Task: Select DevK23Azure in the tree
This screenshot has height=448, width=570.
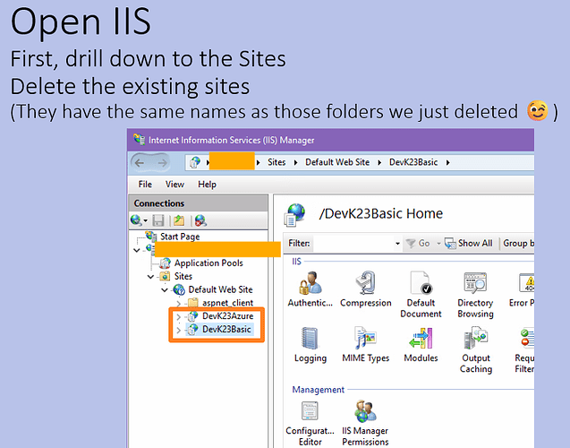Action: (227, 316)
